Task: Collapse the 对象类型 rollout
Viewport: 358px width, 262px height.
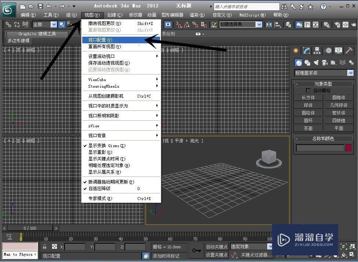Action: click(297, 84)
